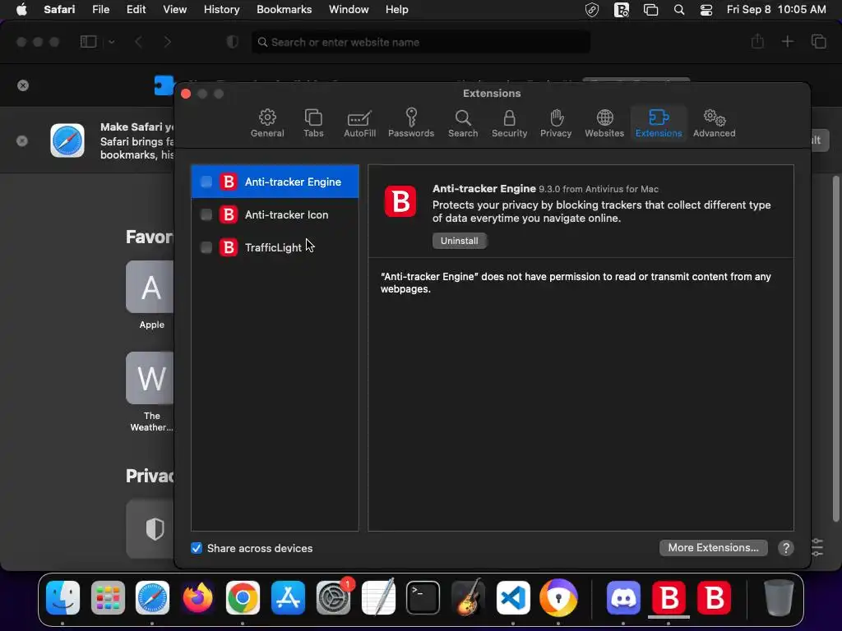Select the Extensions preferences tab
This screenshot has height=631, width=842.
(x=659, y=123)
